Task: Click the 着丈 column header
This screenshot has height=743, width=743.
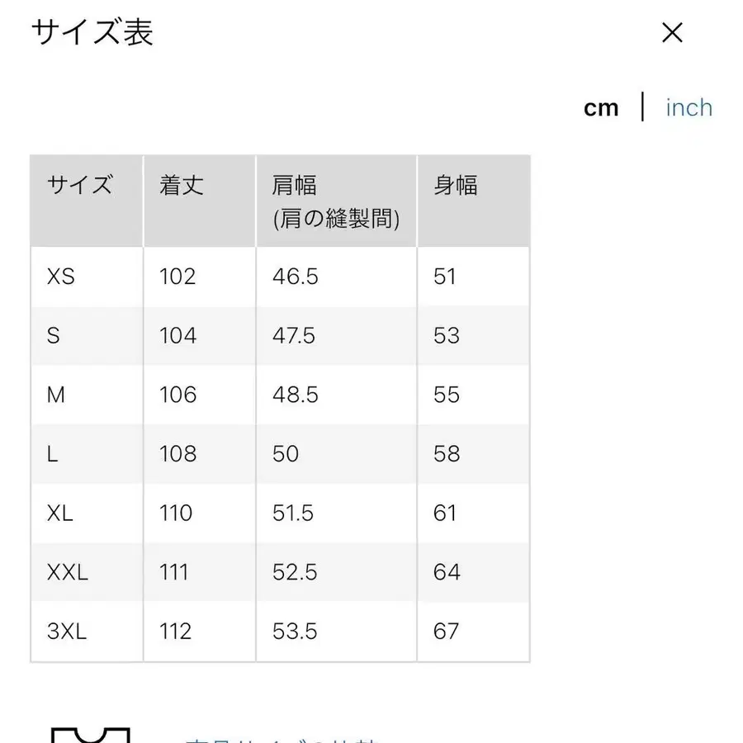Action: (x=180, y=186)
